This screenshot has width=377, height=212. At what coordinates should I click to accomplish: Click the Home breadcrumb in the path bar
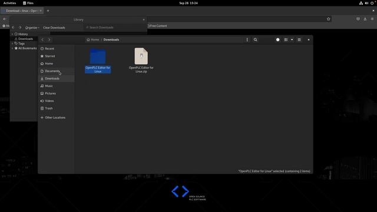pyautogui.click(x=93, y=39)
